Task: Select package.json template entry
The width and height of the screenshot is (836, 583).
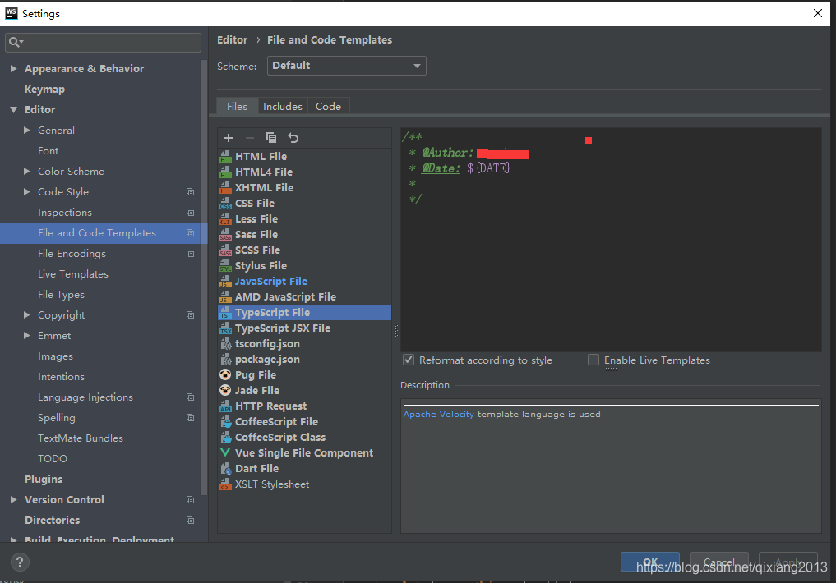Action: click(x=304, y=360)
